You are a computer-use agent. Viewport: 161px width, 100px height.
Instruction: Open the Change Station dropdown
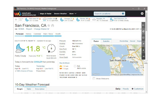[x=41, y=29]
